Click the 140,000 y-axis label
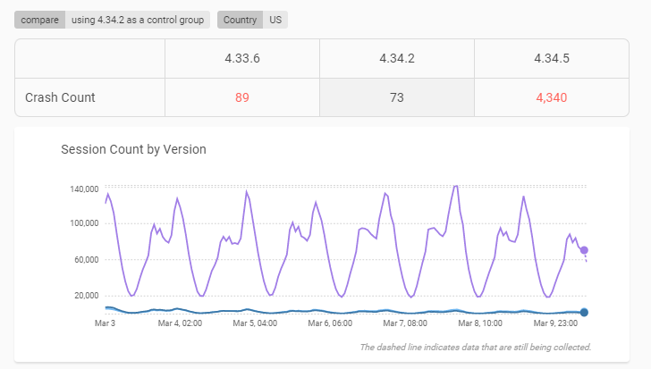Viewport: 651px width, 369px height. (84, 189)
